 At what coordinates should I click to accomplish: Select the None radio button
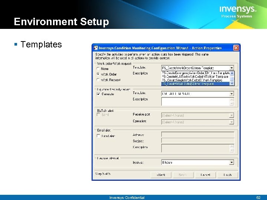pyautogui.click(x=98, y=69)
